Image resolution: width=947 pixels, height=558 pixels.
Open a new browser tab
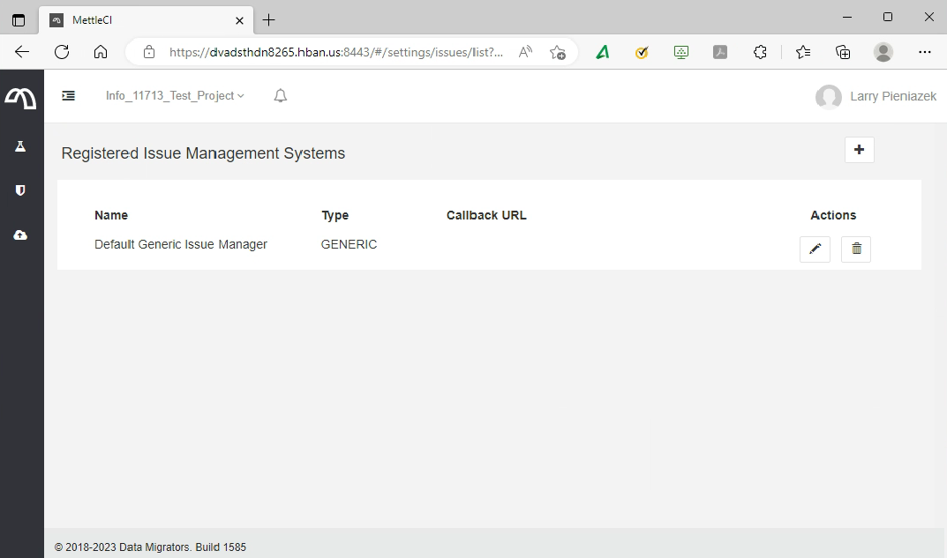269,19
